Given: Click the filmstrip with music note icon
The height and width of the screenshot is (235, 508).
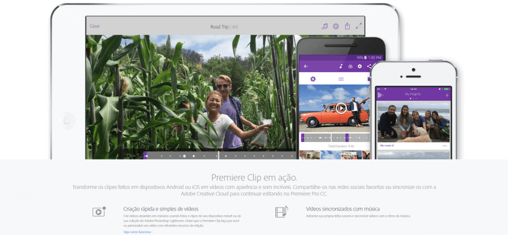Looking at the screenshot, I should pos(281,212).
